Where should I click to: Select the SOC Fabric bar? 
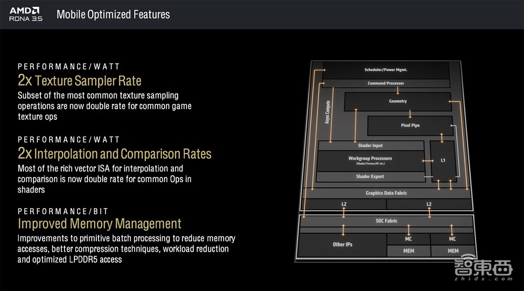(x=386, y=221)
